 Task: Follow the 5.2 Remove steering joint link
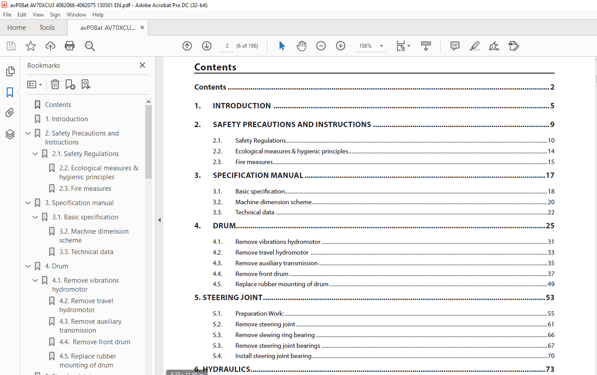[x=384, y=324]
